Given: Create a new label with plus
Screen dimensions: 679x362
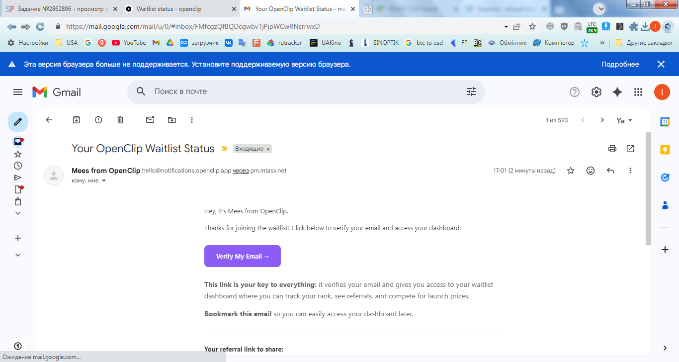Looking at the screenshot, I should pyautogui.click(x=18, y=238).
